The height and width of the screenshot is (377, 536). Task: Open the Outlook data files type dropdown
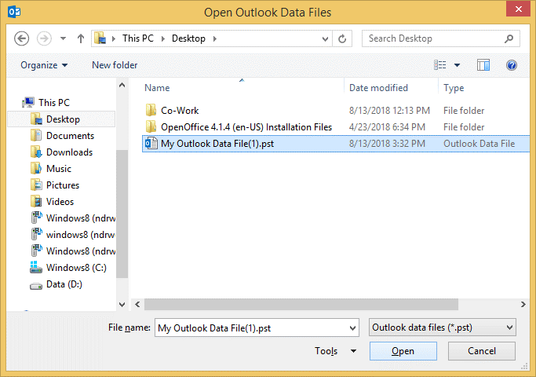click(443, 328)
